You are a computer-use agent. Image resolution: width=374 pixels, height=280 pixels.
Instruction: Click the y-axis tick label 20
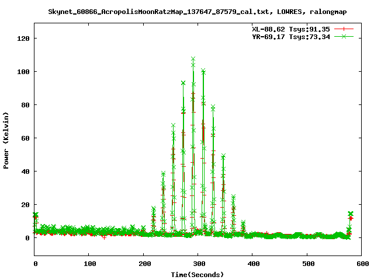(x=26, y=205)
